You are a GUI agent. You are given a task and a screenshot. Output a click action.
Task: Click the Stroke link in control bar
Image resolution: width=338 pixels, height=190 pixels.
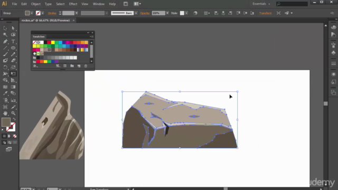click(x=52, y=13)
